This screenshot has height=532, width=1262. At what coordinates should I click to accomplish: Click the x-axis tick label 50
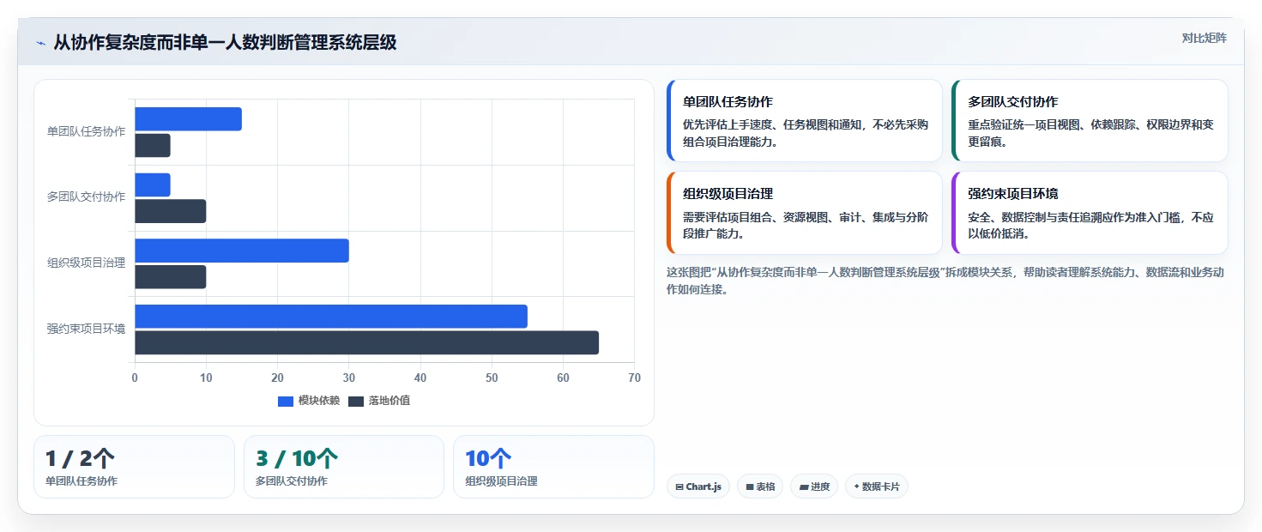point(492,378)
